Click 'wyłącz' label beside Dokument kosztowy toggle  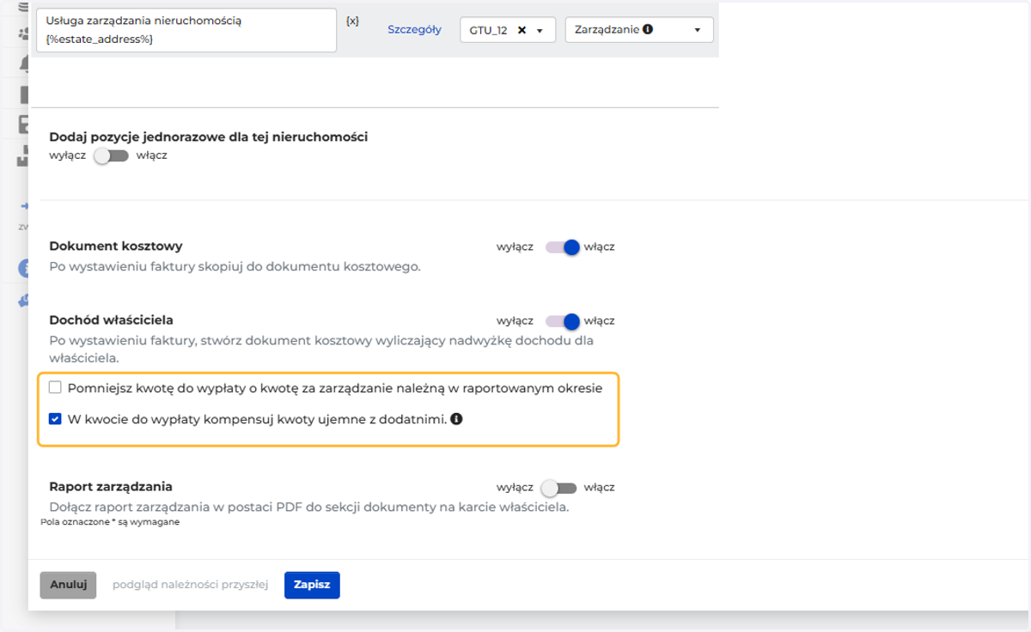click(x=515, y=246)
